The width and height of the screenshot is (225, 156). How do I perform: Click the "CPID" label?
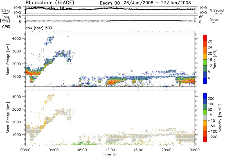[6, 27]
